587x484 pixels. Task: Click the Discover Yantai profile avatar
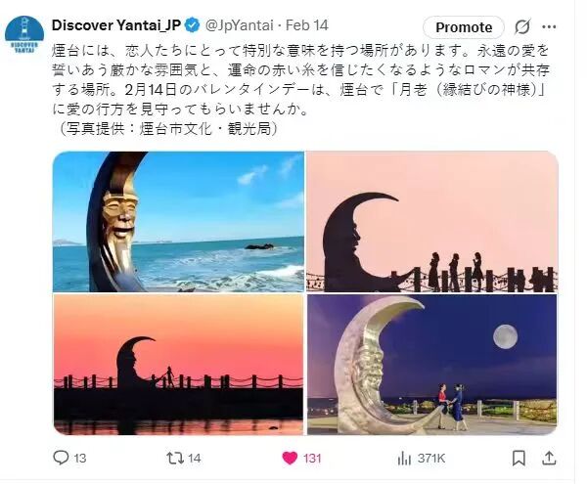[x=24, y=34]
